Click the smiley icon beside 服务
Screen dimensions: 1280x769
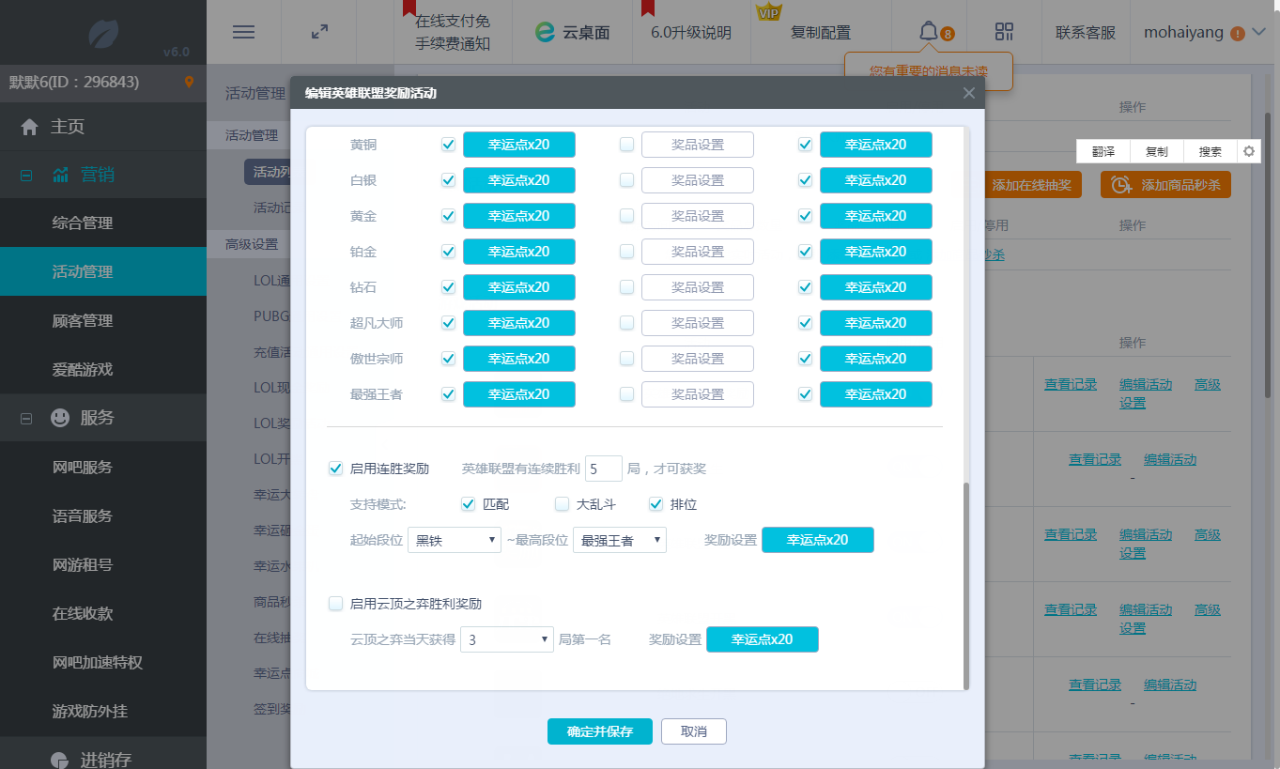pos(60,418)
